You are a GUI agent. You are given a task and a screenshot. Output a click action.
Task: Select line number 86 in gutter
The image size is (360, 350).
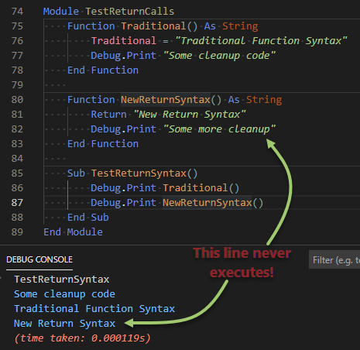tap(17, 188)
